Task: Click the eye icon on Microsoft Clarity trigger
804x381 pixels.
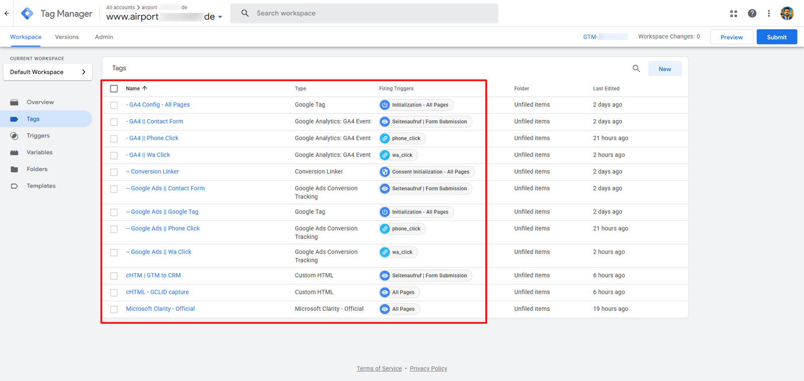Action: click(385, 309)
